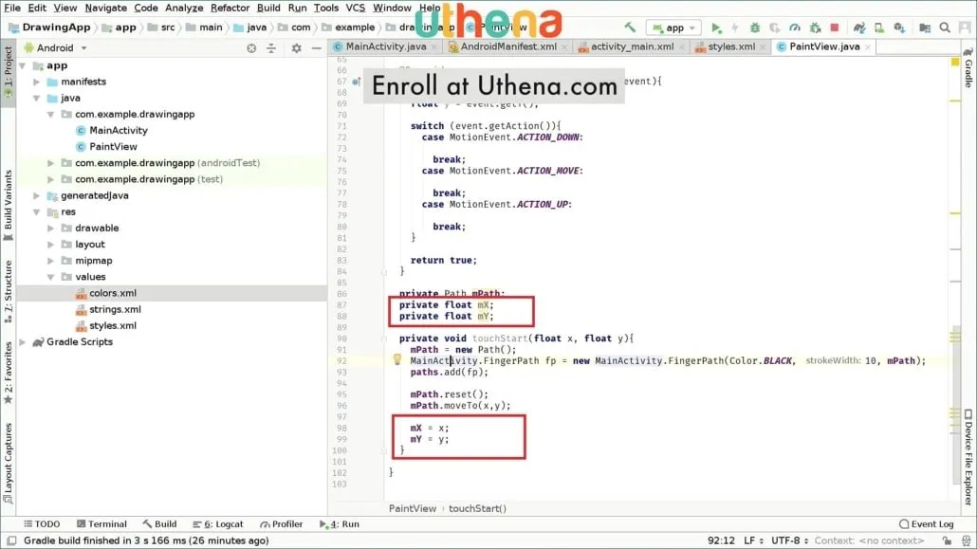This screenshot has height=549, width=977.
Task: Switch to AndroidManifest.xml tab
Action: (x=507, y=46)
